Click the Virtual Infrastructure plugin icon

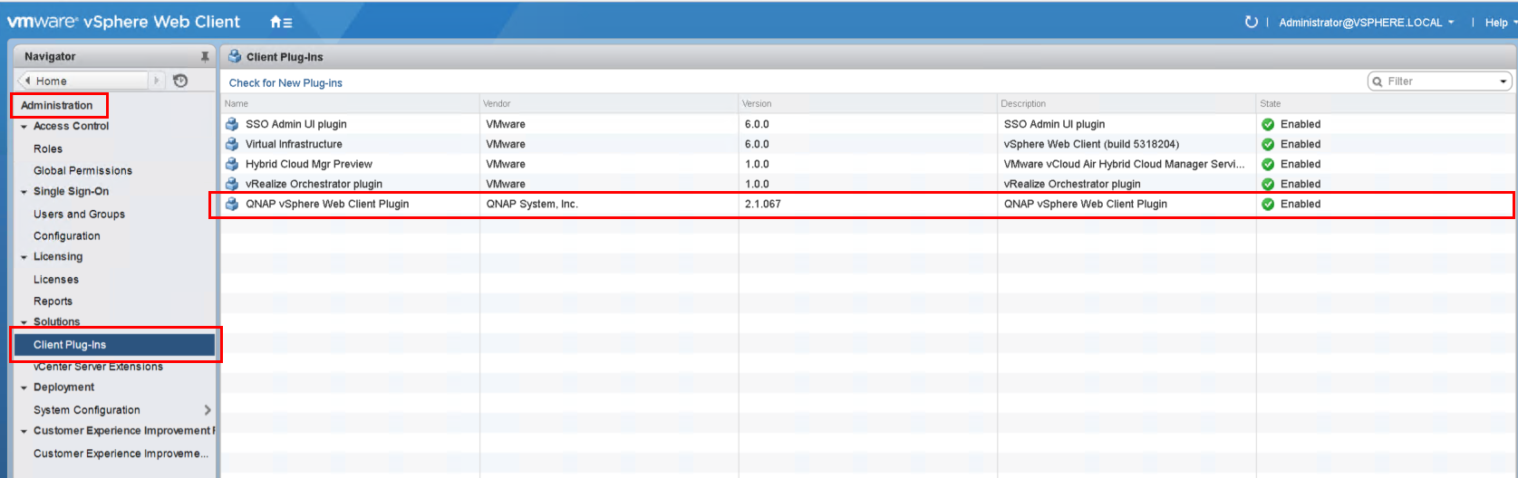[232, 144]
